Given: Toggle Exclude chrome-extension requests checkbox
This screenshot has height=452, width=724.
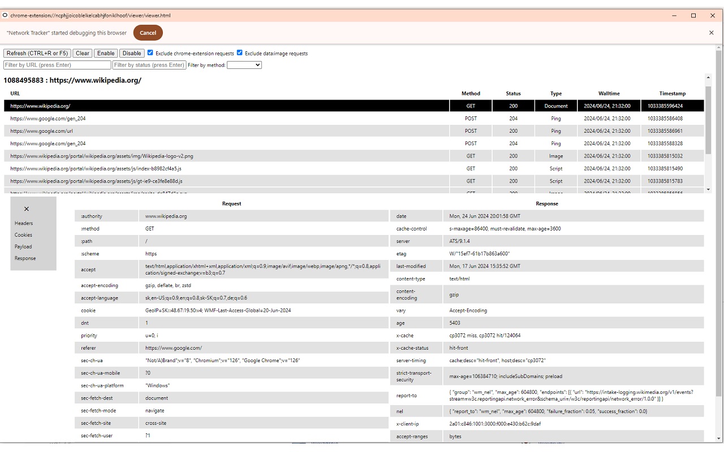Looking at the screenshot, I should (150, 53).
